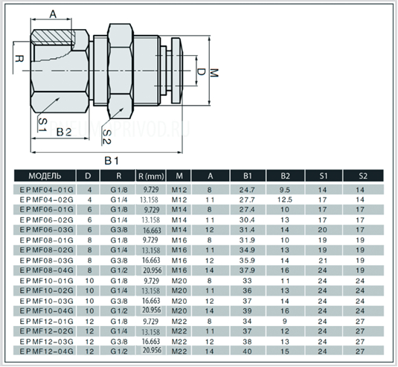Click B1 value 24.7 in EPMF04-01G row
398x367 pixels.
tap(247, 190)
